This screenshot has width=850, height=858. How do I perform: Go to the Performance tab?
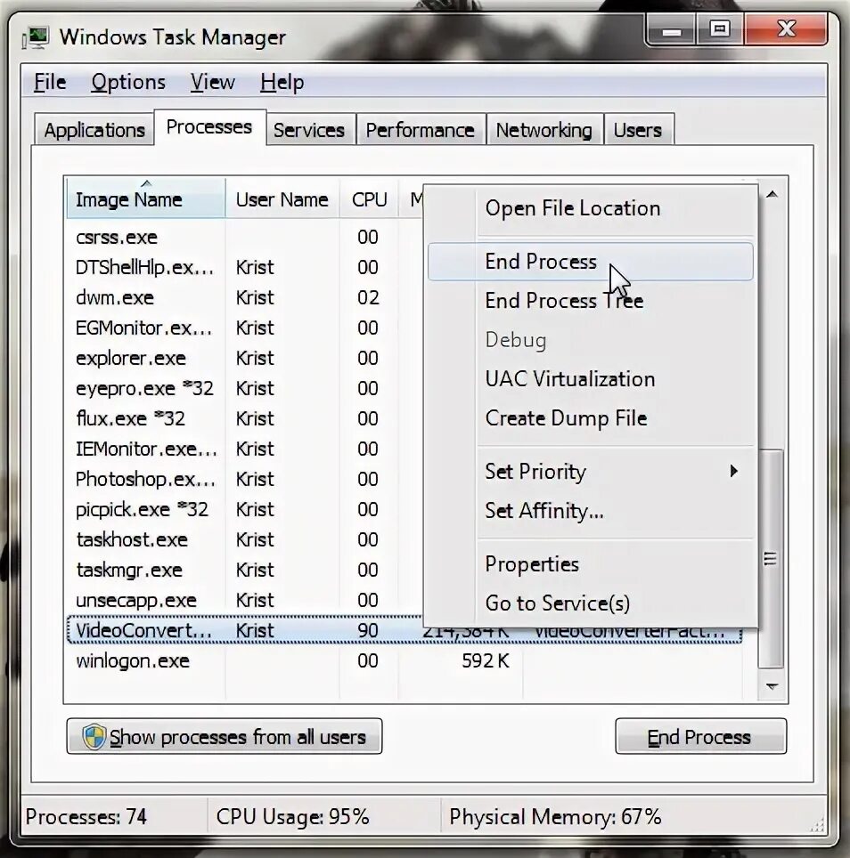tap(420, 130)
